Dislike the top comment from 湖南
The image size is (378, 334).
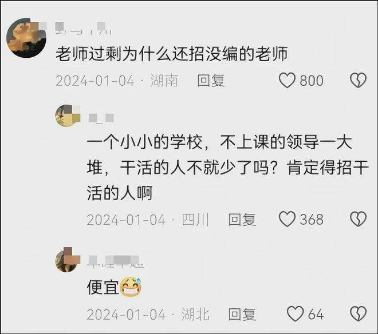358,81
